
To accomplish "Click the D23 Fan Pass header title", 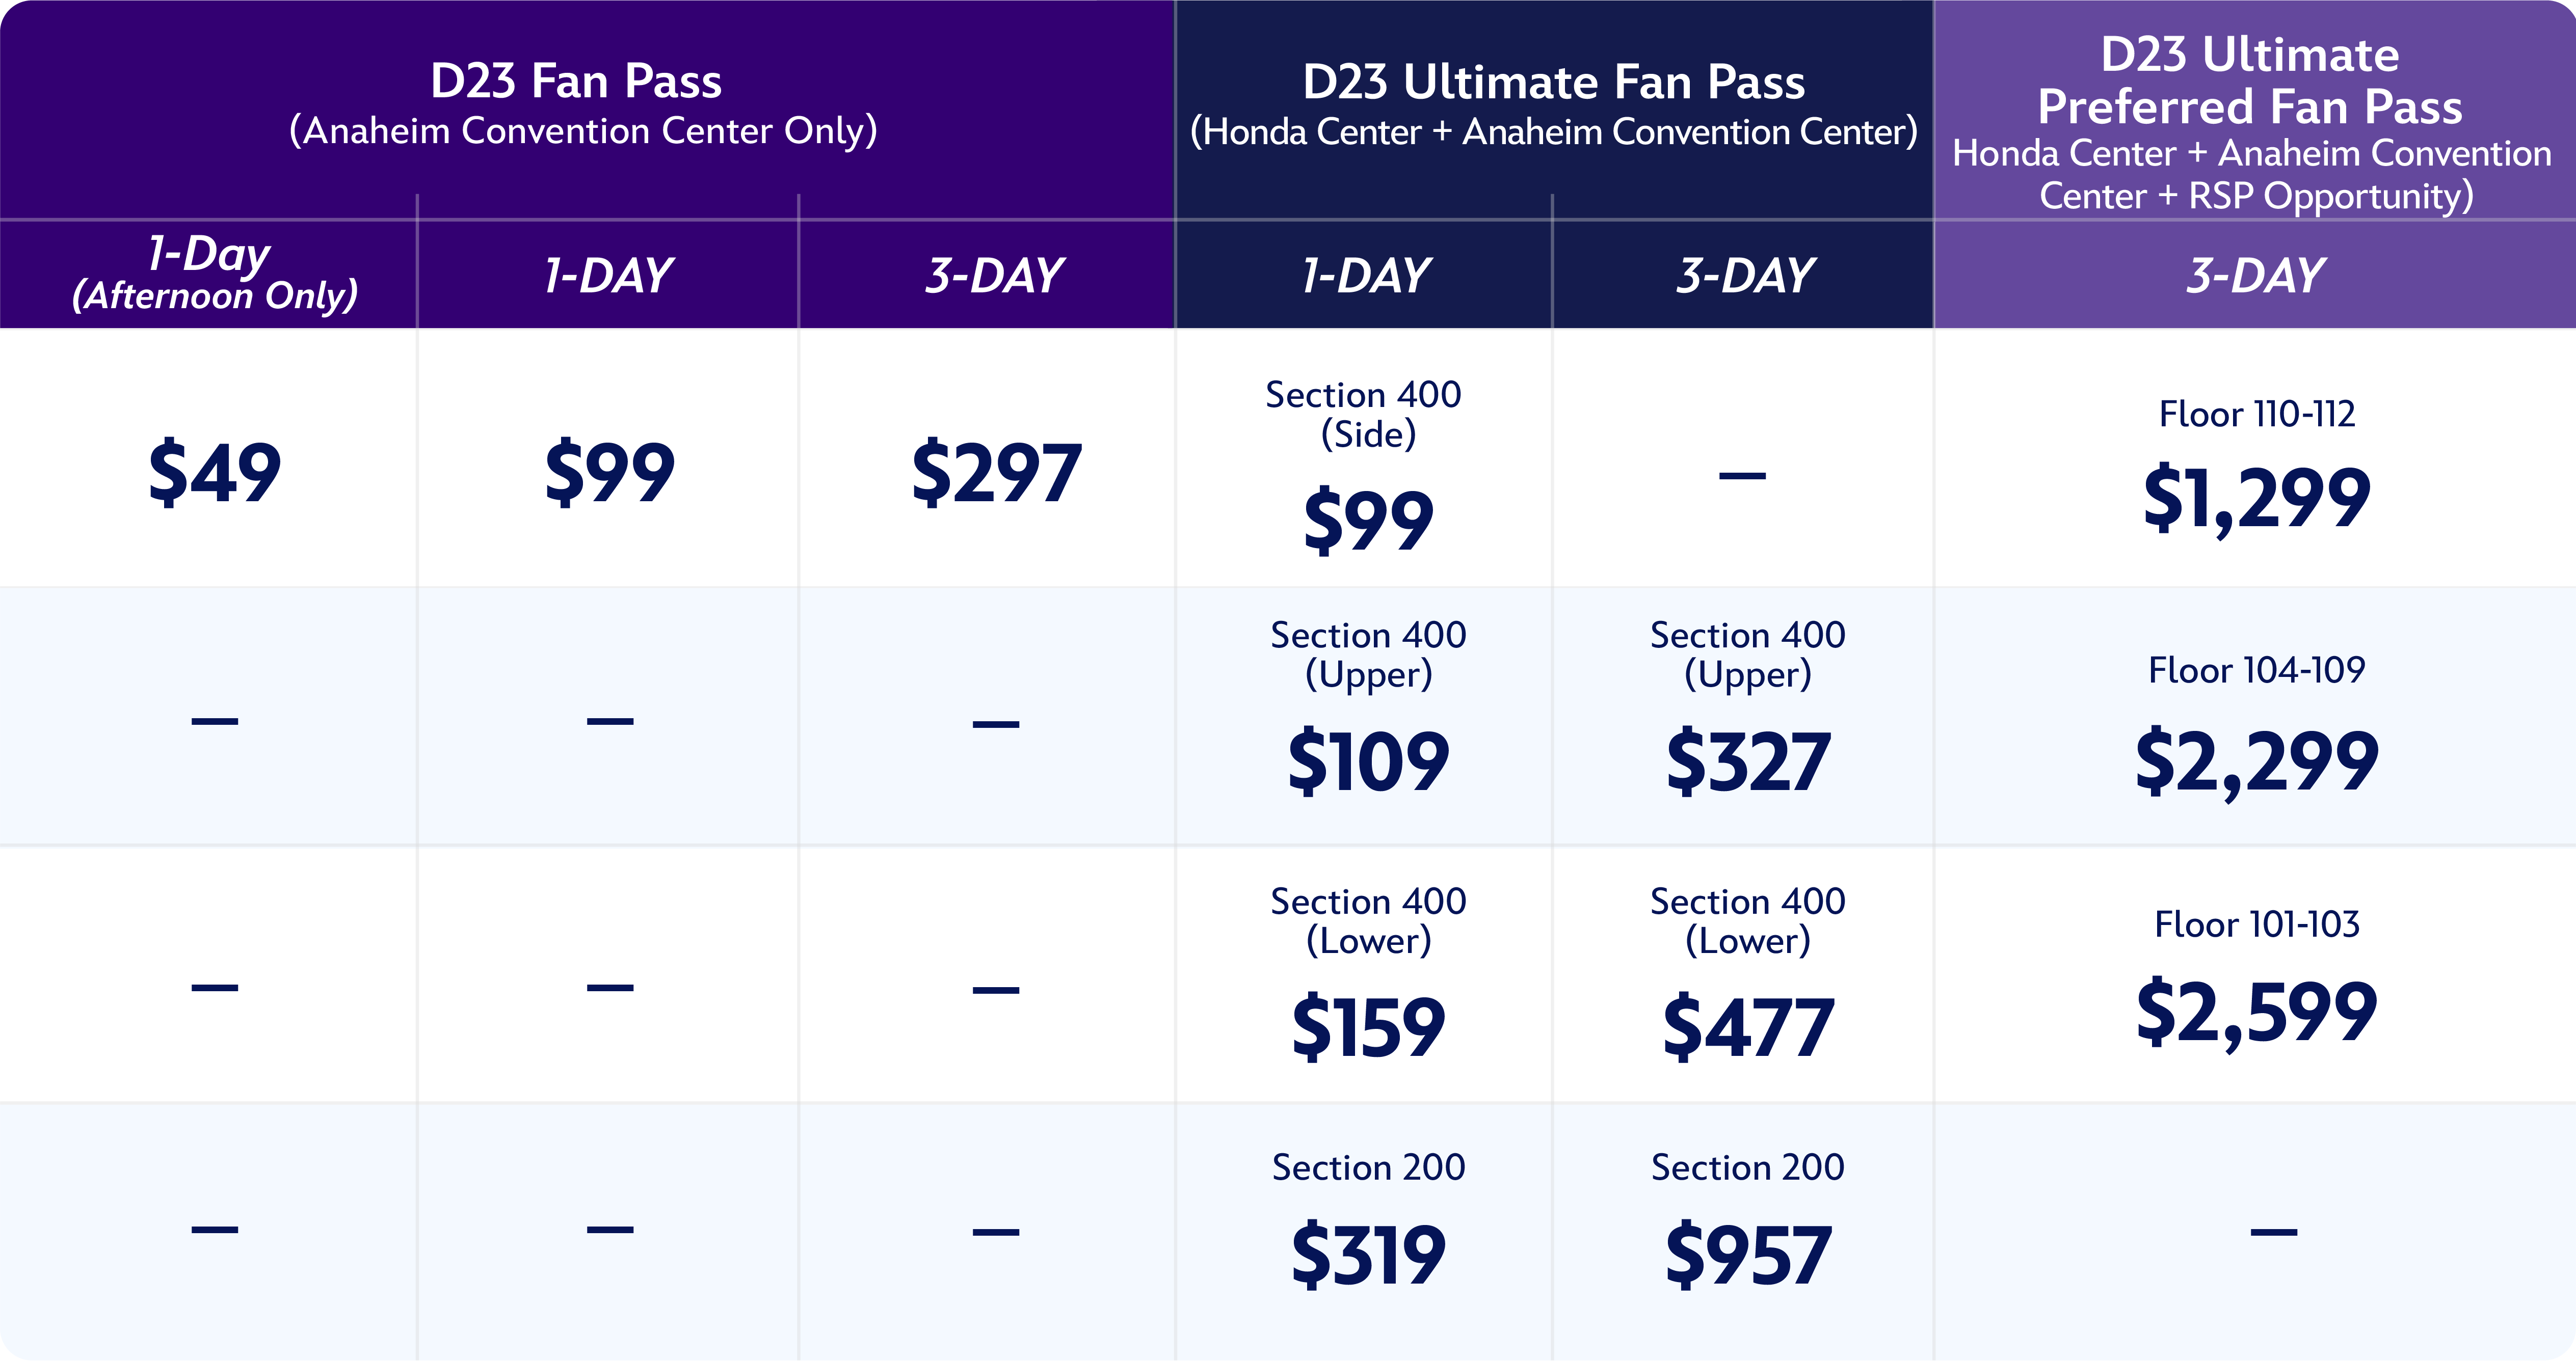I will (575, 81).
